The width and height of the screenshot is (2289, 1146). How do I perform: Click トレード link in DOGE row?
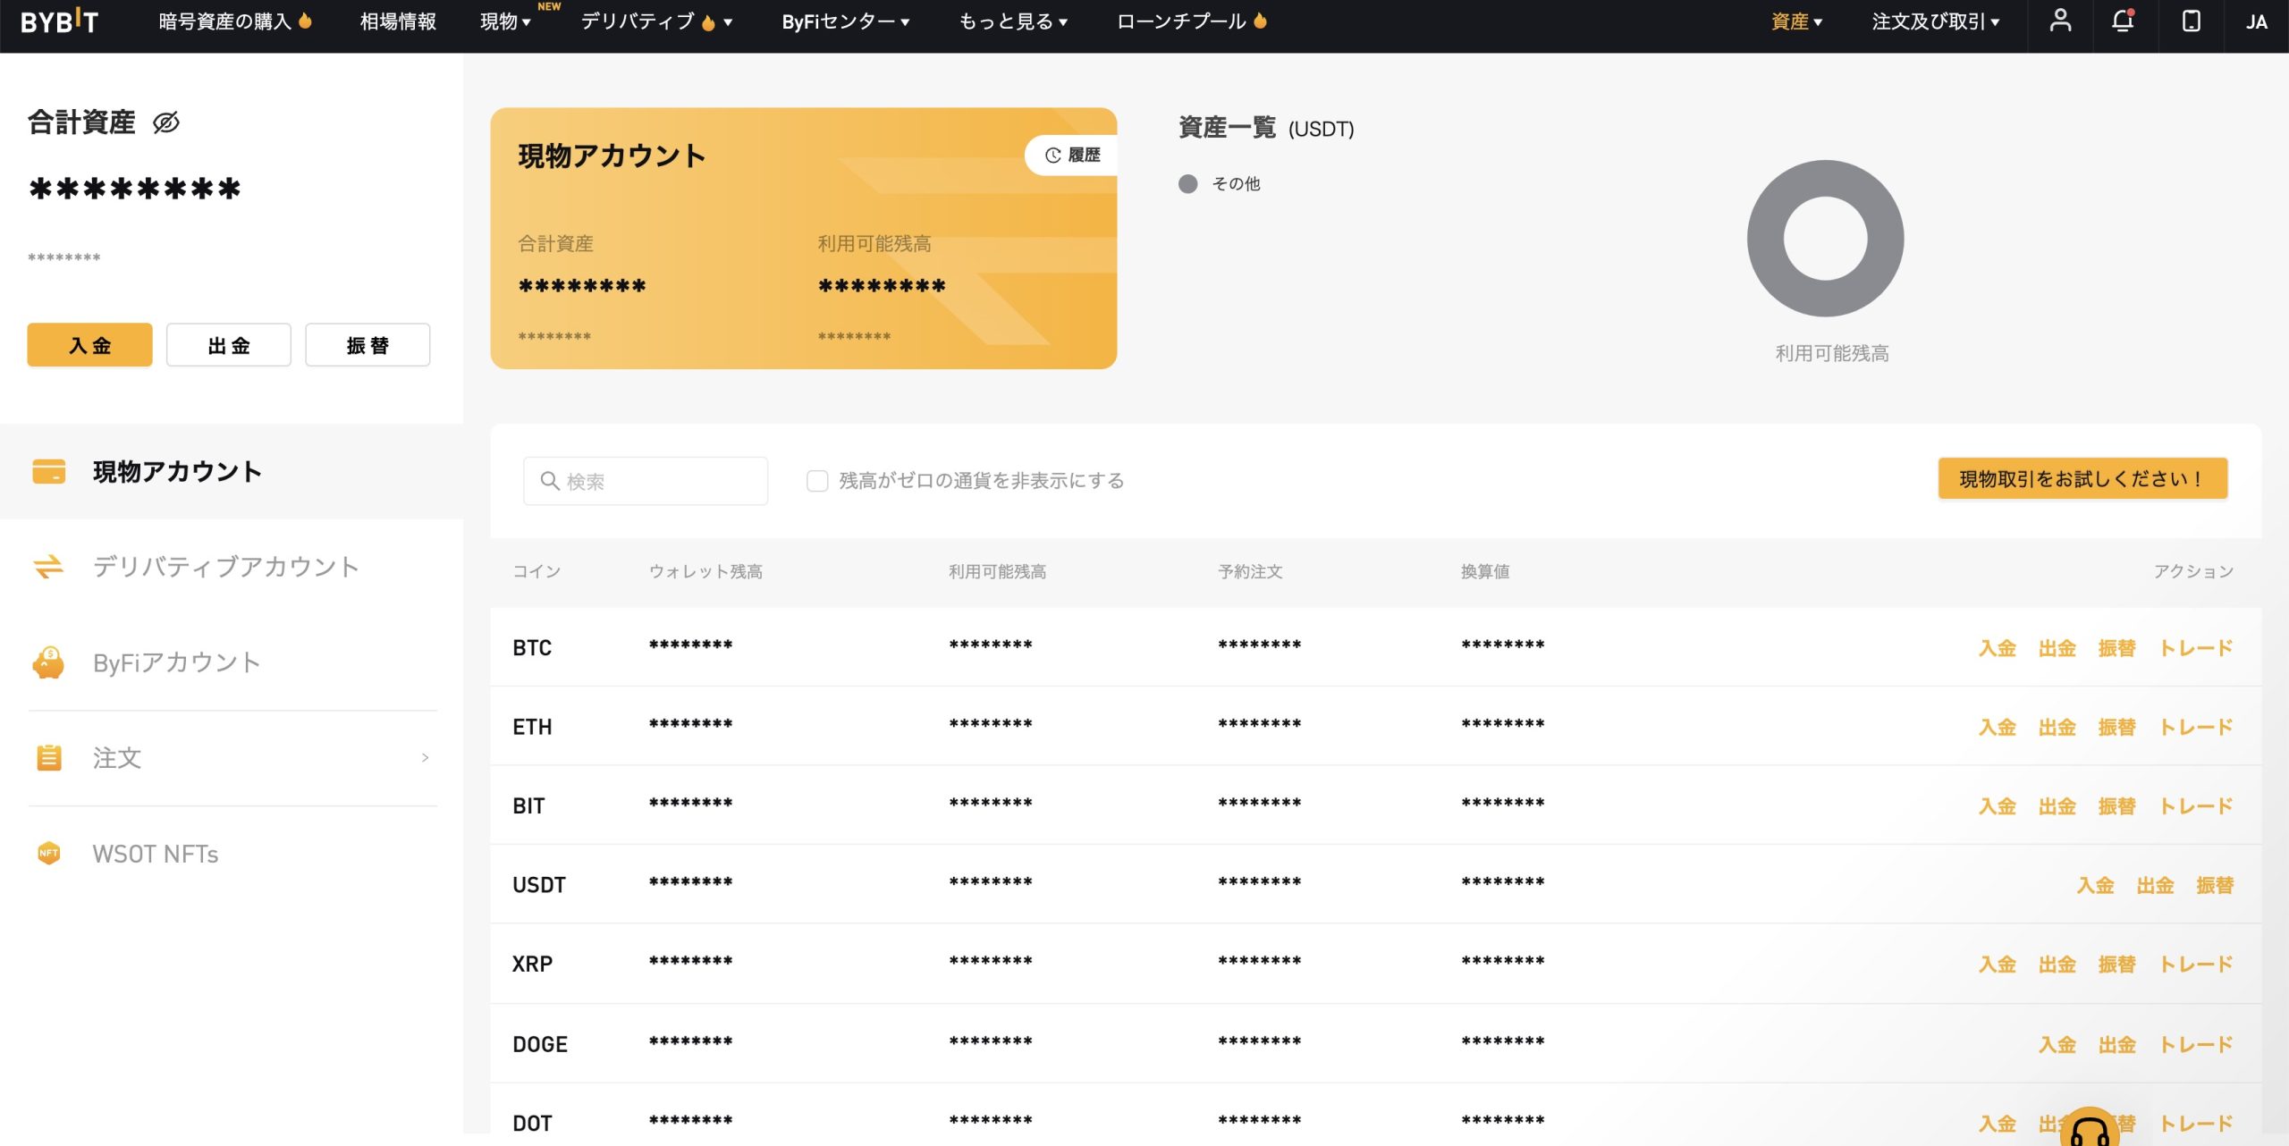pyautogui.click(x=2196, y=1045)
